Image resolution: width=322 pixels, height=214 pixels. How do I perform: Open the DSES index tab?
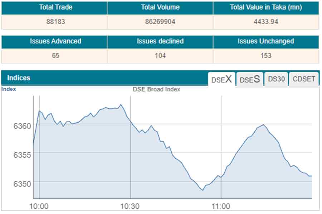pos(249,80)
